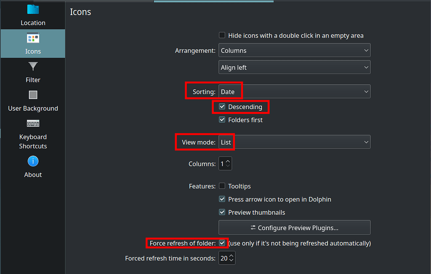Select the Location page in the sidebar
The height and width of the screenshot is (274, 431).
pyautogui.click(x=33, y=16)
